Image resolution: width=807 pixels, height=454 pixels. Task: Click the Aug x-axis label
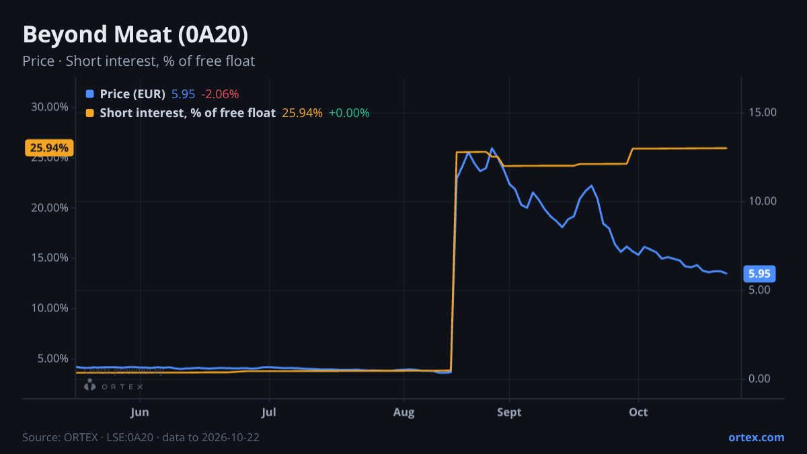pyautogui.click(x=403, y=412)
